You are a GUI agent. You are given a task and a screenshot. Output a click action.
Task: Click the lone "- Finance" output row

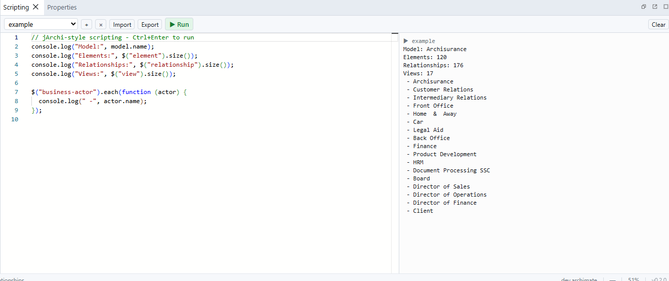[x=422, y=146]
